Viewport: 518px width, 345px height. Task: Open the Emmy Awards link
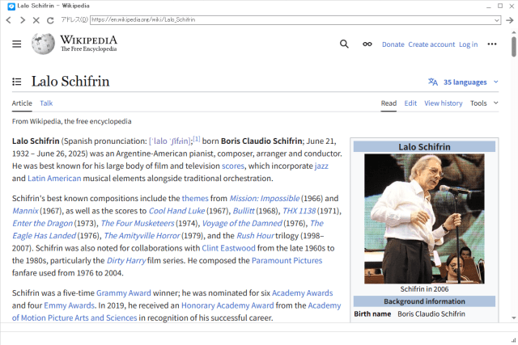70,305
